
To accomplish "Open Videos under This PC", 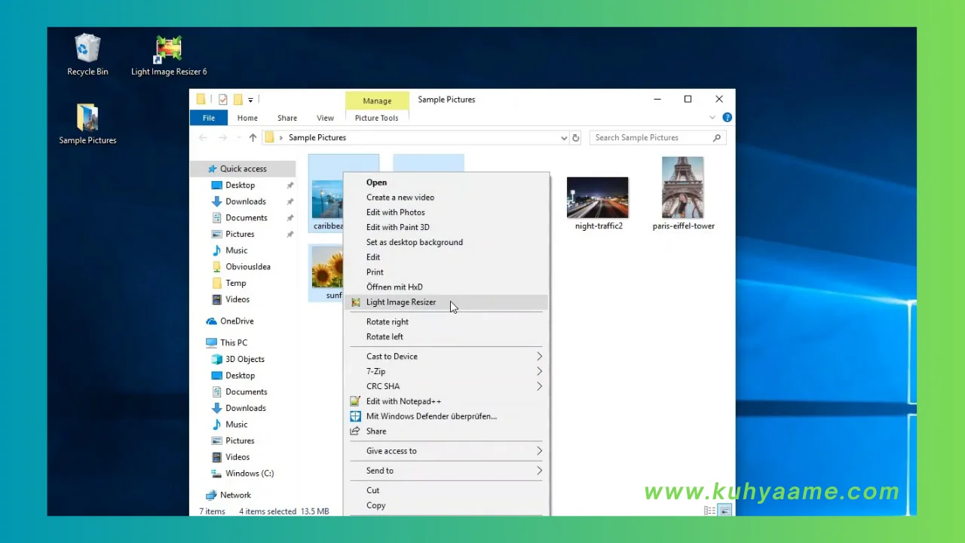I will 237,457.
